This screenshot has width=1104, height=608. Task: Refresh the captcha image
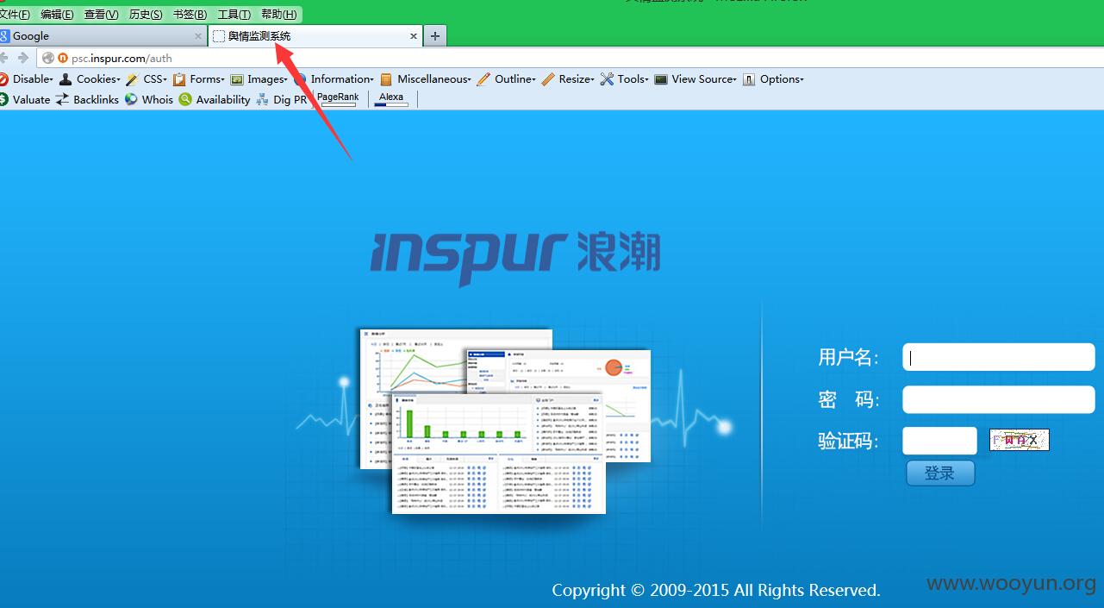1019,440
